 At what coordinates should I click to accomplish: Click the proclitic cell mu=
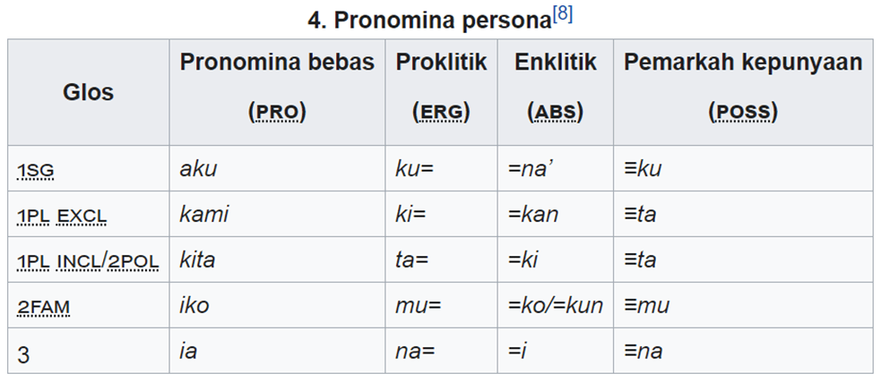coord(441,306)
